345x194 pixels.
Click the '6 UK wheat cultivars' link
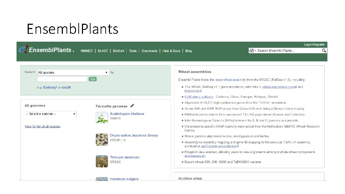point(199,97)
